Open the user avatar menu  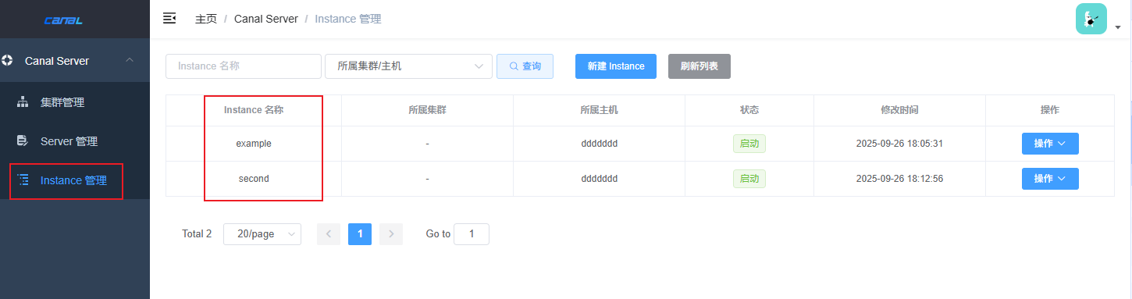point(1091,19)
